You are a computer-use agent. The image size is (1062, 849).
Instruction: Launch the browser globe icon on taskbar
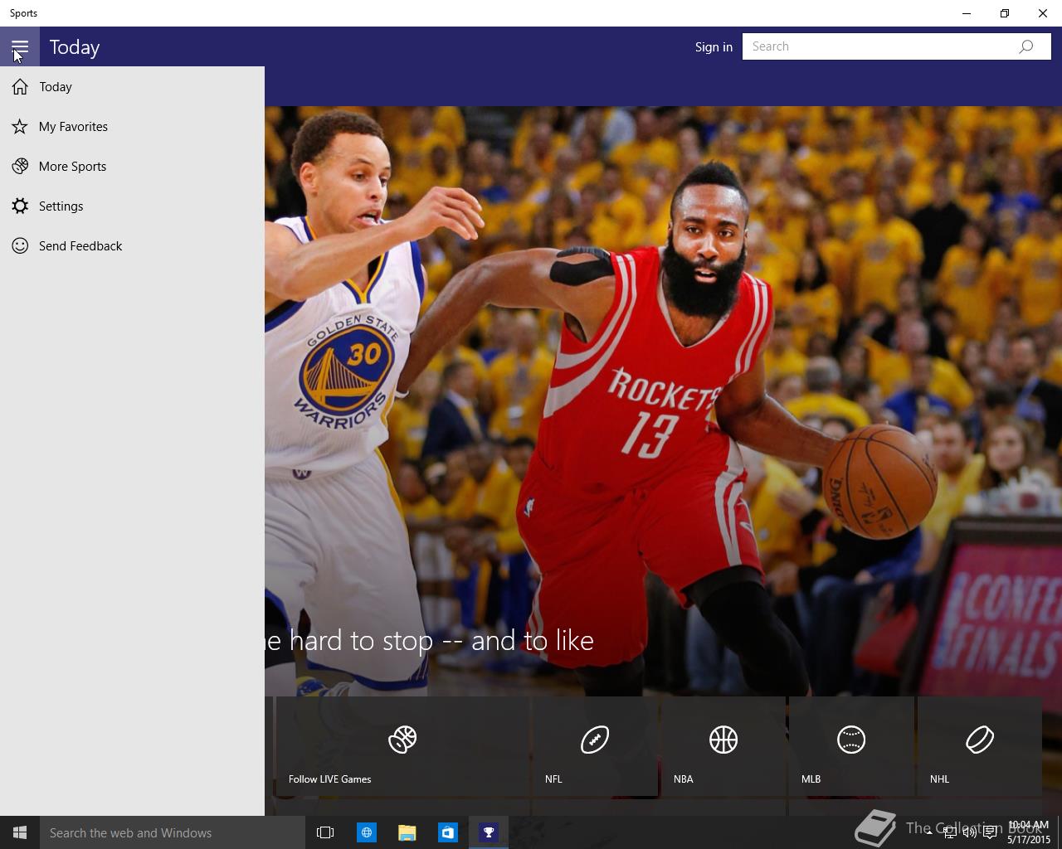click(x=366, y=832)
